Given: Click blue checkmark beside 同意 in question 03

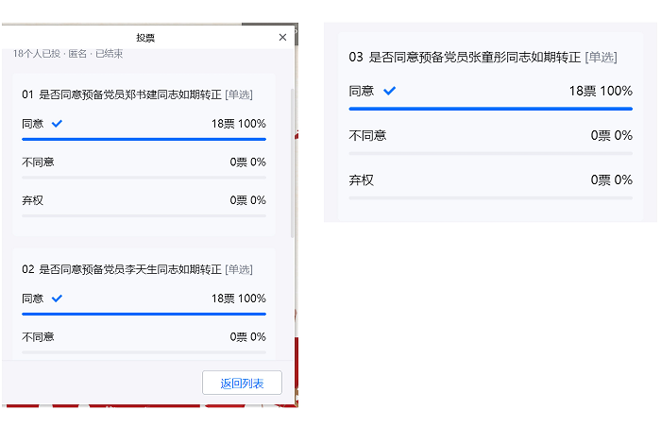Looking at the screenshot, I should click(x=389, y=92).
